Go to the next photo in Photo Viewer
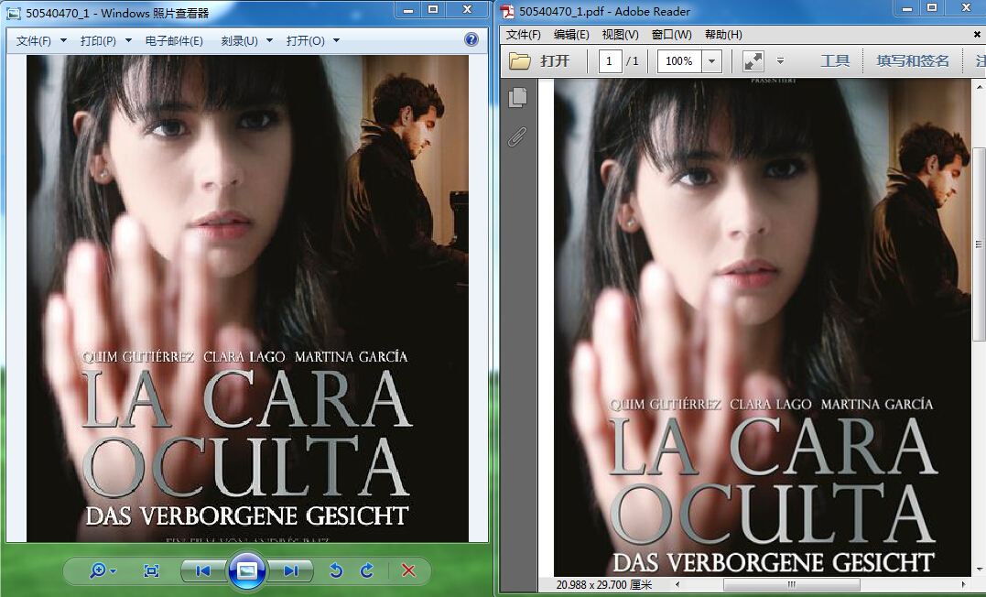Viewport: 986px width, 597px height. point(290,570)
